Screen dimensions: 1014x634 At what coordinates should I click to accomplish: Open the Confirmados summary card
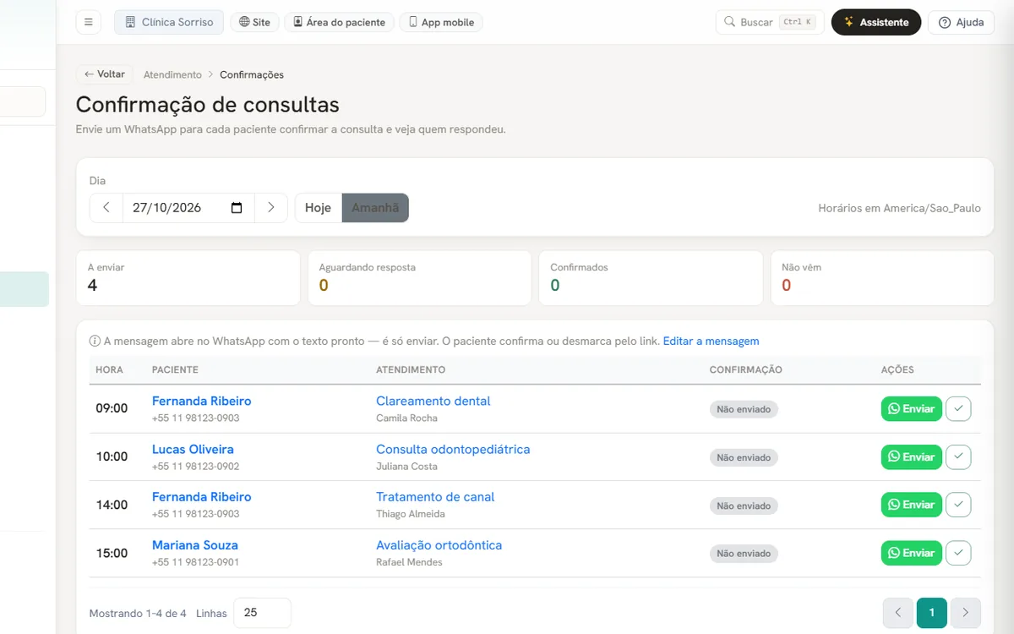(x=651, y=277)
